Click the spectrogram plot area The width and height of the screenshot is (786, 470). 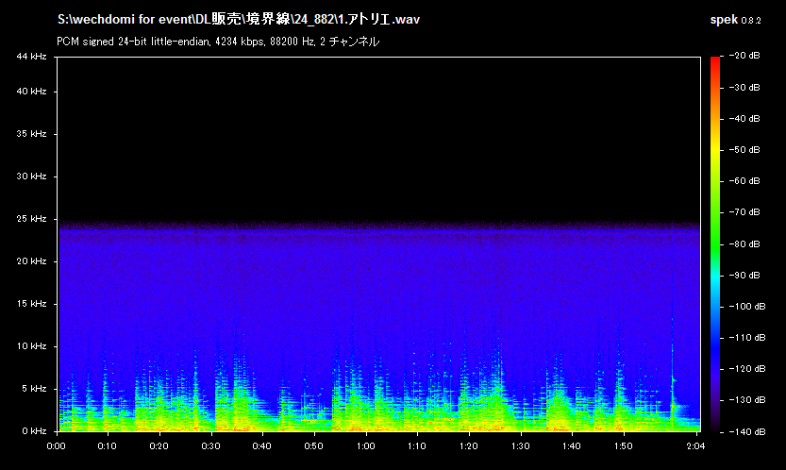pos(379,244)
